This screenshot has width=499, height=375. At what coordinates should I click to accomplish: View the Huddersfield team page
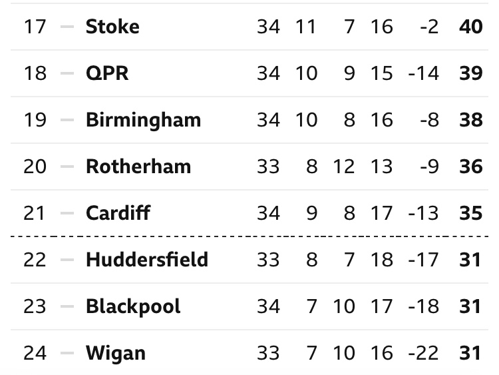tap(147, 259)
